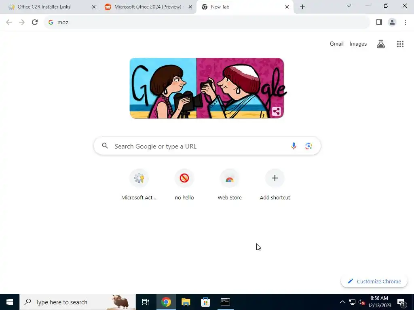Open the Chrome side panel
The image size is (414, 310).
379,22
